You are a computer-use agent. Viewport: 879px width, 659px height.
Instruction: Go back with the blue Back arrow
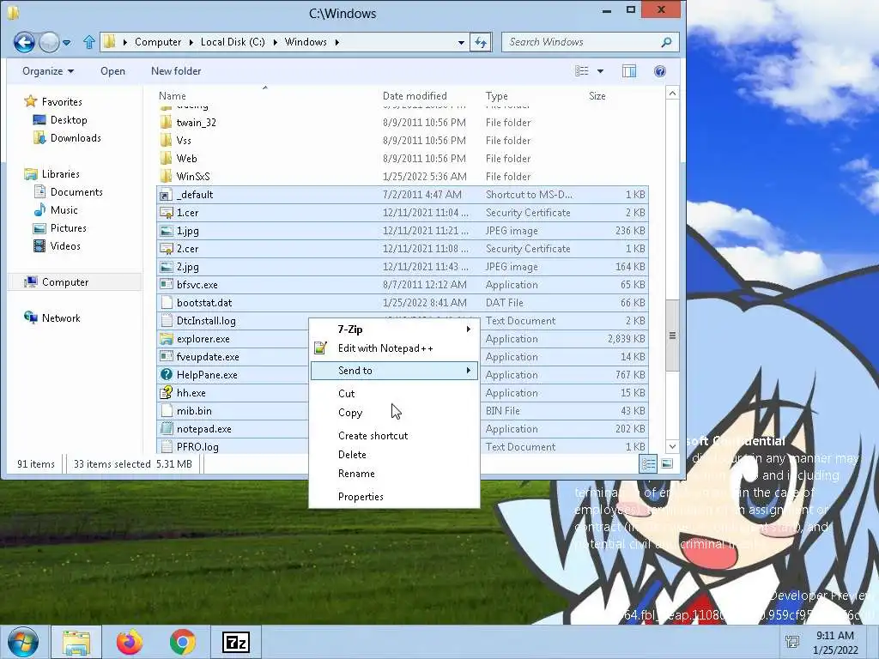point(24,42)
